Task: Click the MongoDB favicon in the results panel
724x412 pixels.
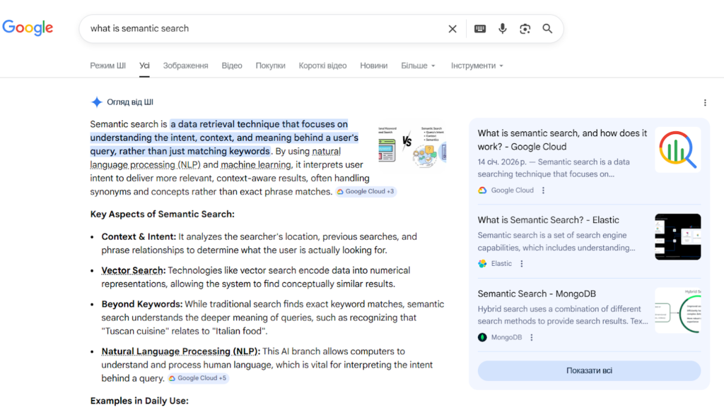Action: [x=482, y=337]
